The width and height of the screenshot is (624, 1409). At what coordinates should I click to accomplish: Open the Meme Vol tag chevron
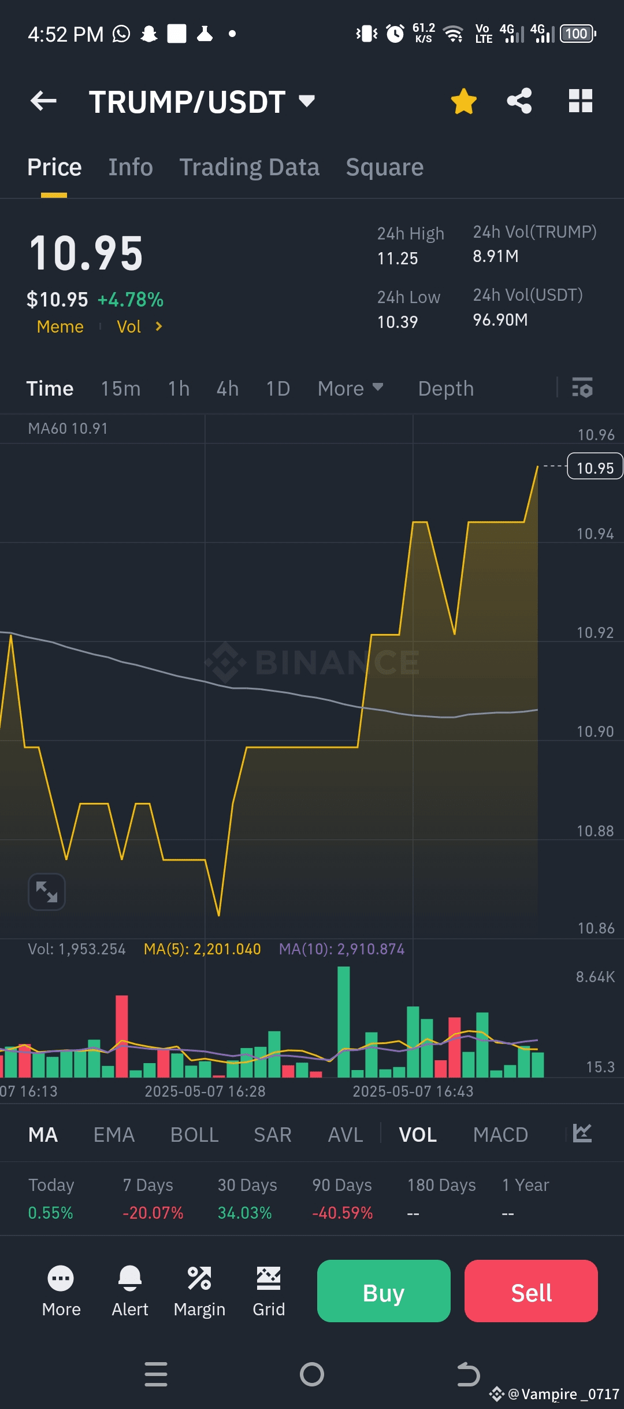coord(159,327)
